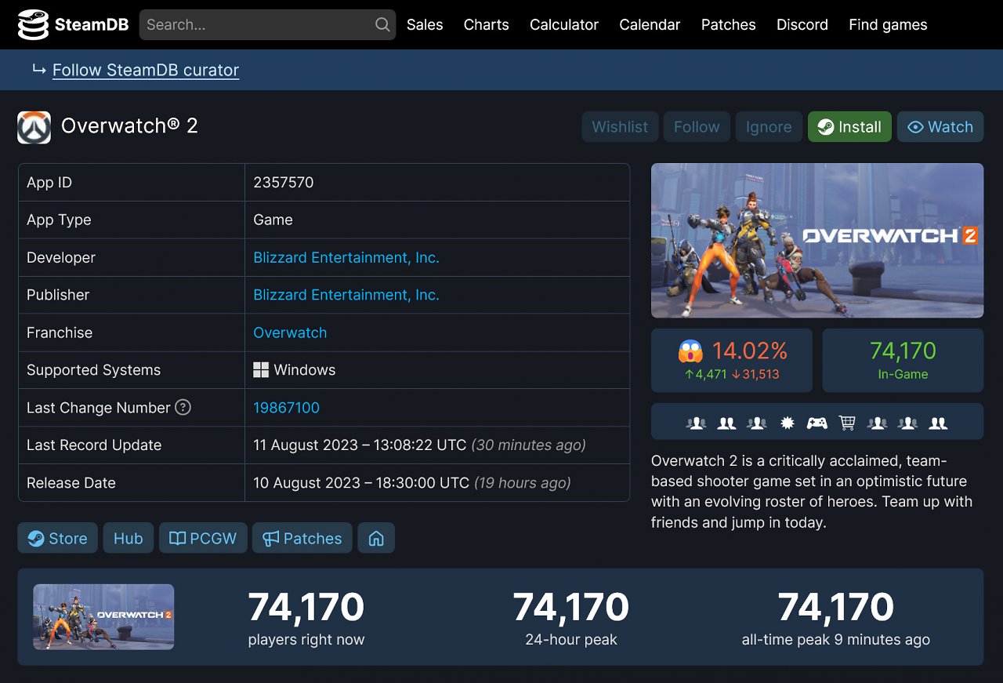Go to the Calculator page
The image size is (1003, 683).
[564, 24]
